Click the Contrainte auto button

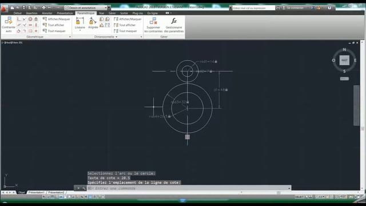tap(9, 24)
